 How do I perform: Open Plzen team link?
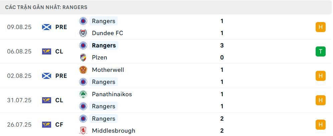click(x=100, y=57)
